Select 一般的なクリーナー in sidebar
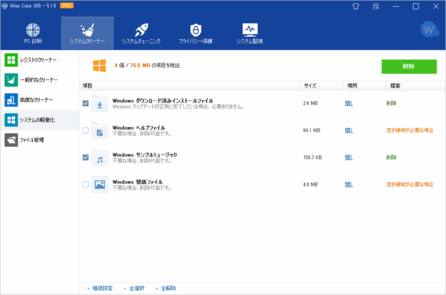Screen dimensions: 446x295 click(x=39, y=80)
